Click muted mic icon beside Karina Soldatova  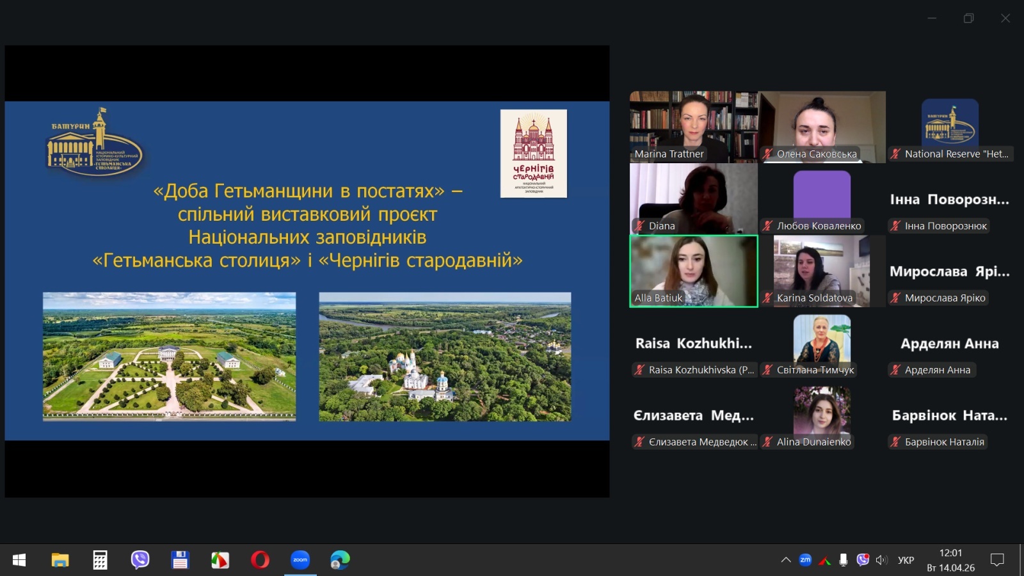click(x=768, y=298)
